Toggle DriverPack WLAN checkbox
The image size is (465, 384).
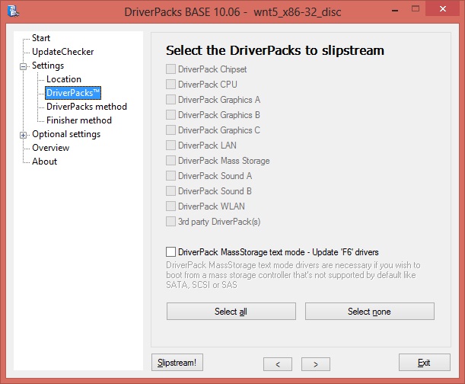click(x=170, y=206)
